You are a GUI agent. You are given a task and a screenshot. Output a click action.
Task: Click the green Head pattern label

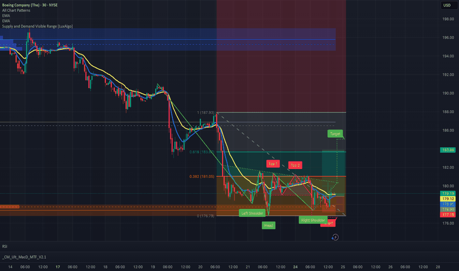click(269, 225)
